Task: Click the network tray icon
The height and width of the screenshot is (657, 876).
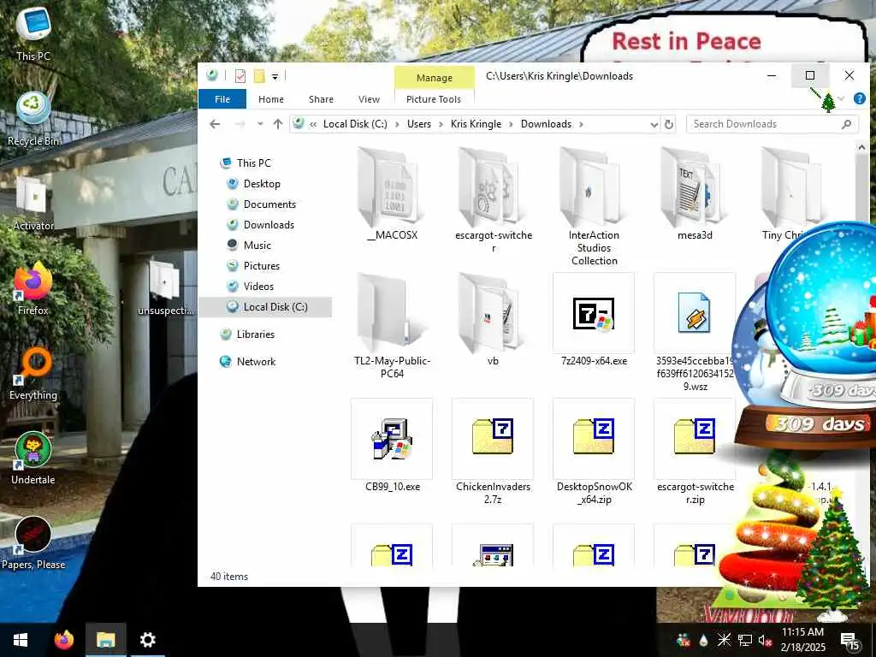Action: tap(745, 640)
